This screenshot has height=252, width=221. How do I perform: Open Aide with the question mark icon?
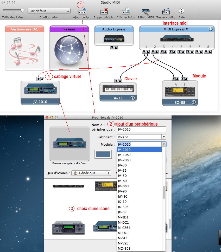pyautogui.click(x=181, y=11)
